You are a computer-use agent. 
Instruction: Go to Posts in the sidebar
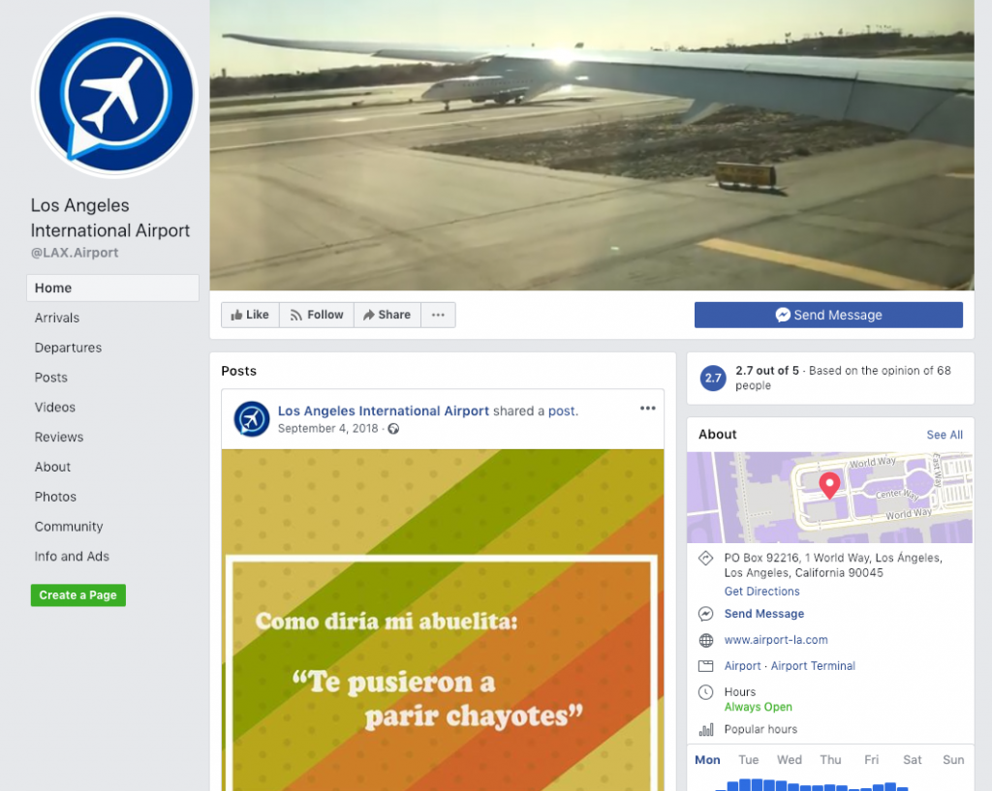[x=50, y=378]
